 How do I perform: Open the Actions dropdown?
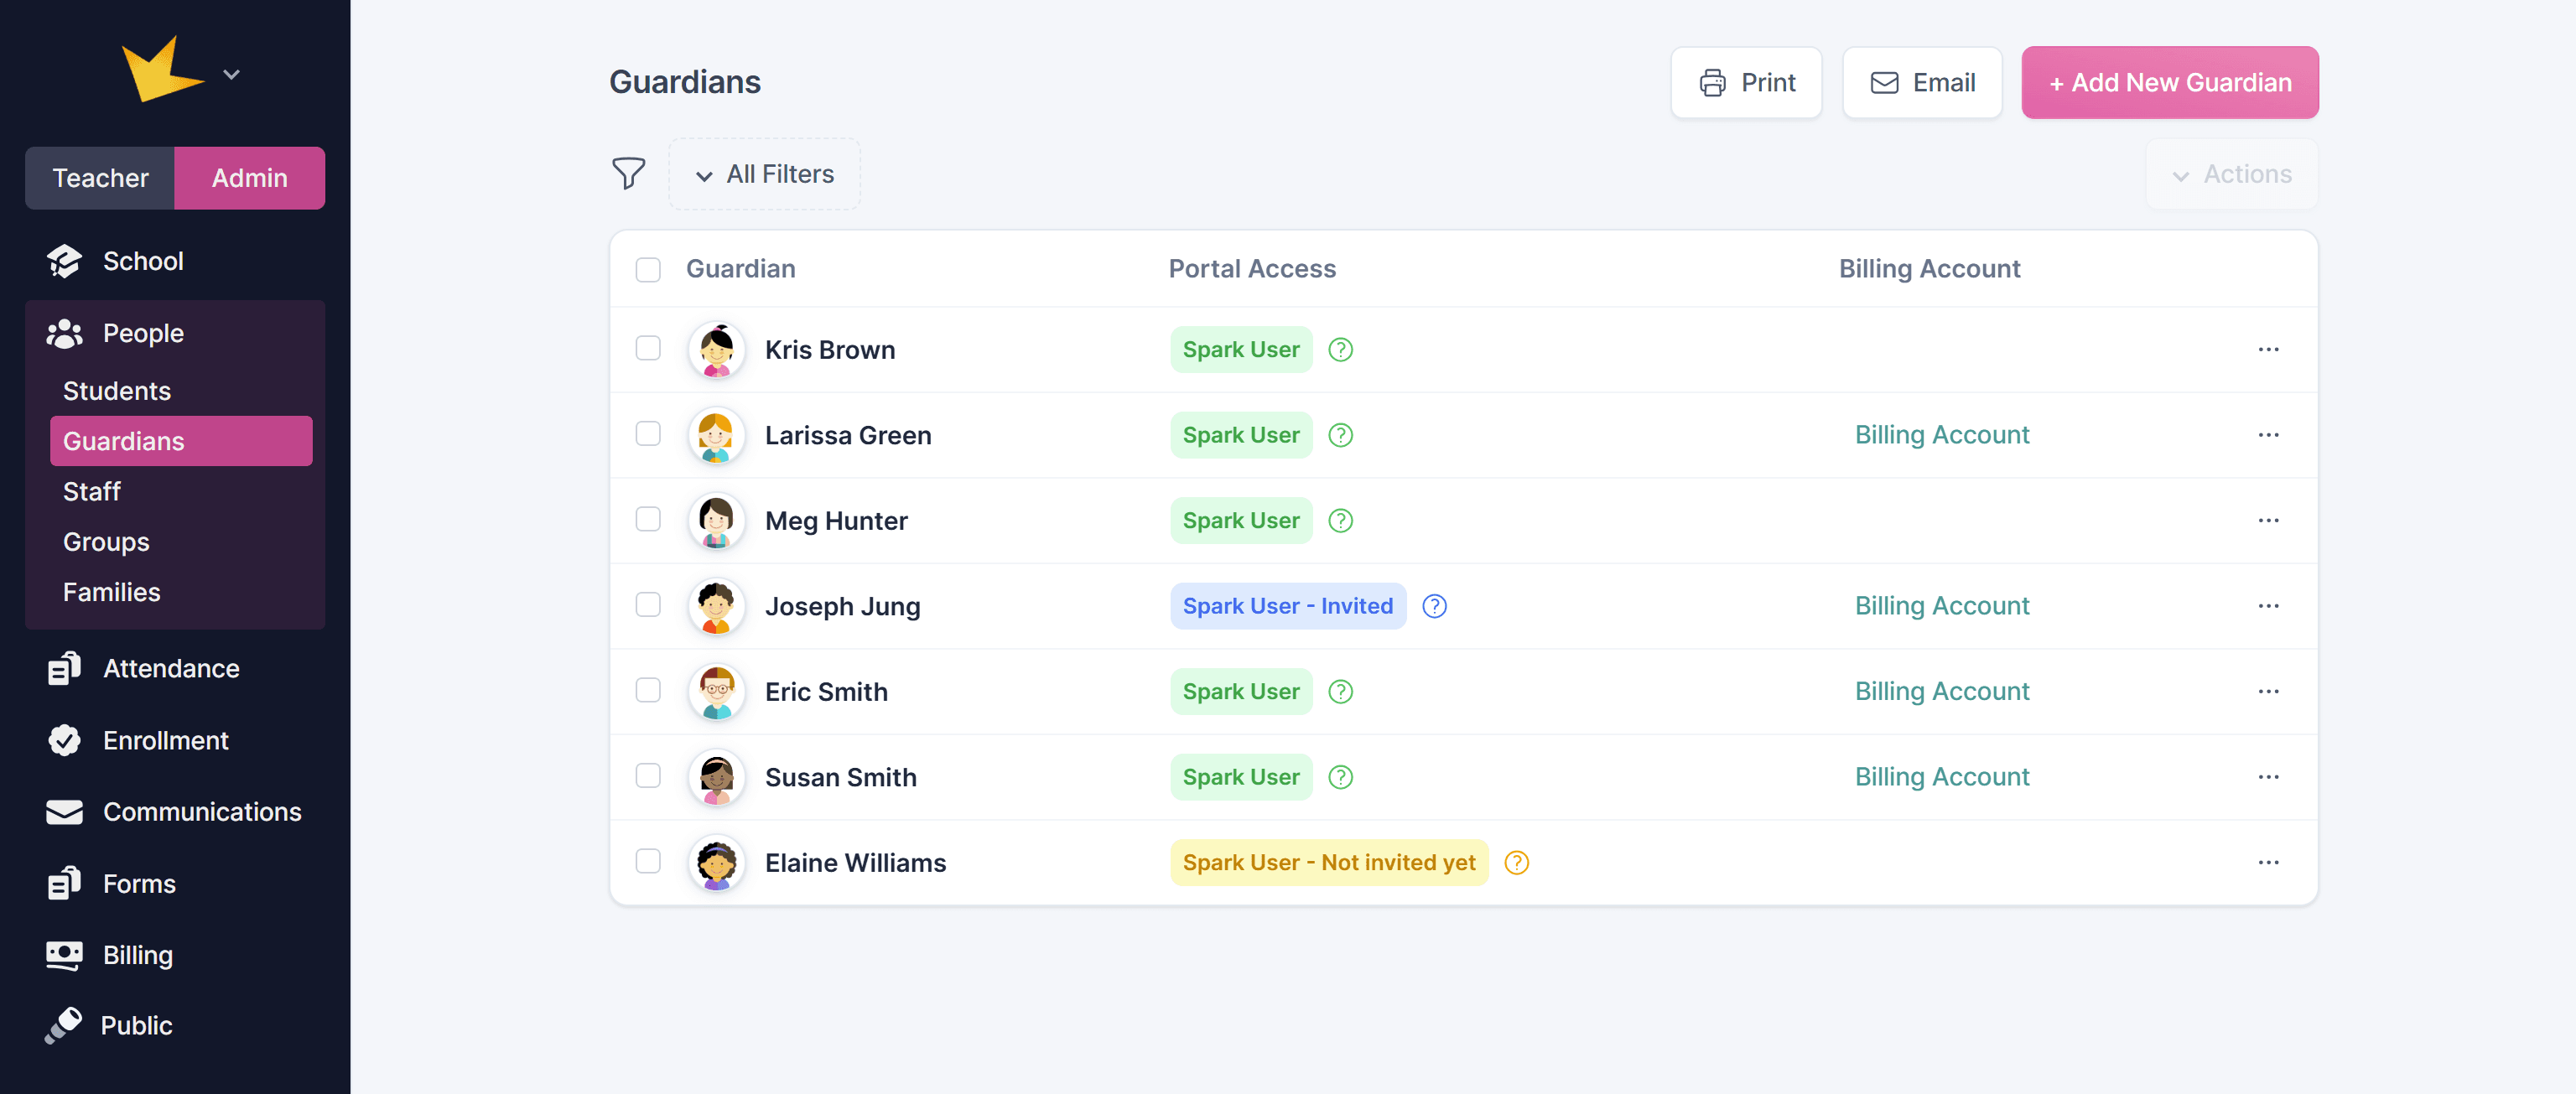2231,175
